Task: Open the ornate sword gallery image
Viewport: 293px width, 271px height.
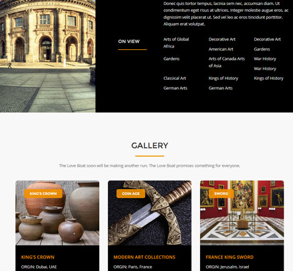Action: click(150, 213)
